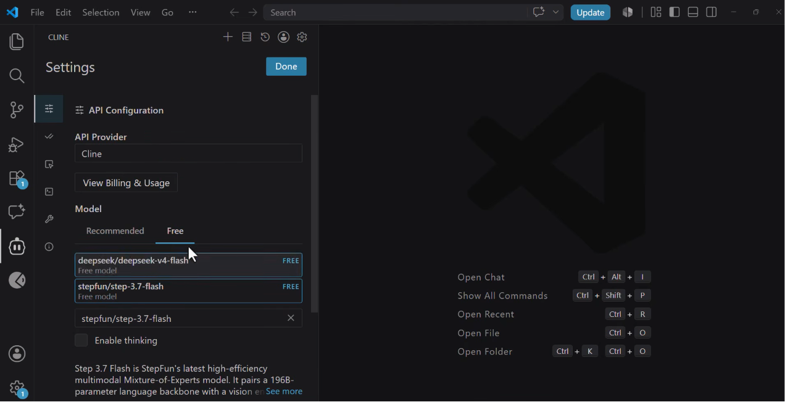Image resolution: width=785 pixels, height=402 pixels.
Task: Enable thinking checkbox
Action: click(81, 340)
